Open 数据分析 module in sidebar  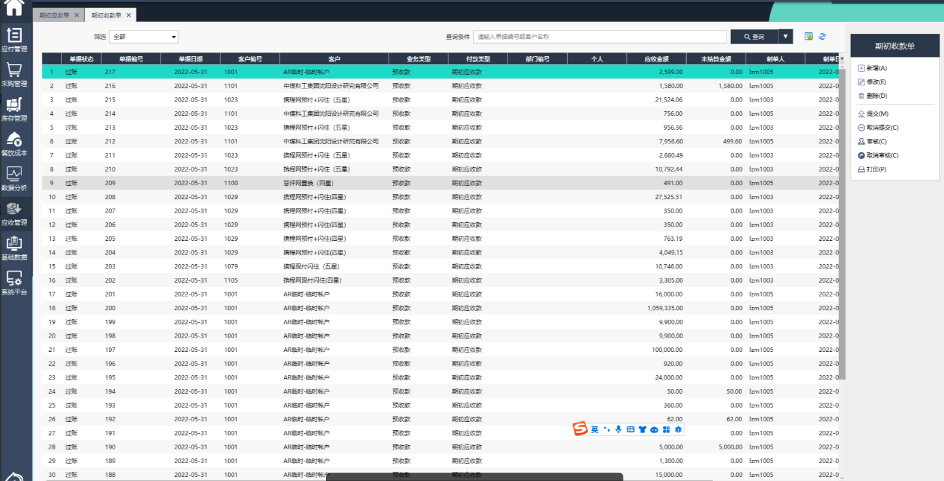[14, 179]
